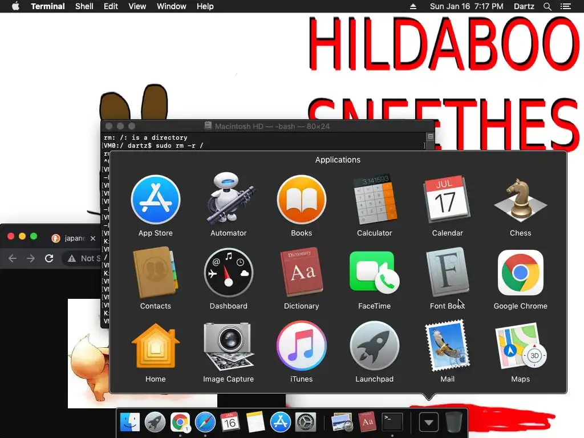This screenshot has width=584, height=438.
Task: Open Launchpad from Applications stack
Action: click(374, 346)
